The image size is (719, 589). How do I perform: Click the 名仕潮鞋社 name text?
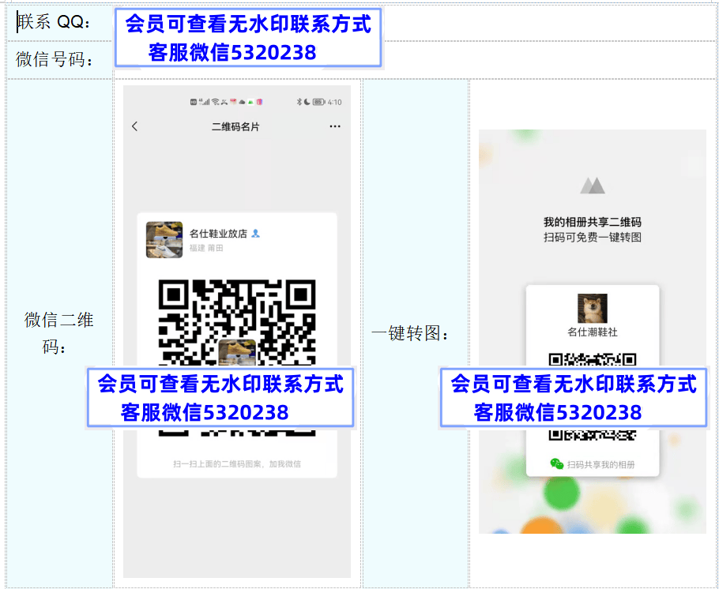592,332
